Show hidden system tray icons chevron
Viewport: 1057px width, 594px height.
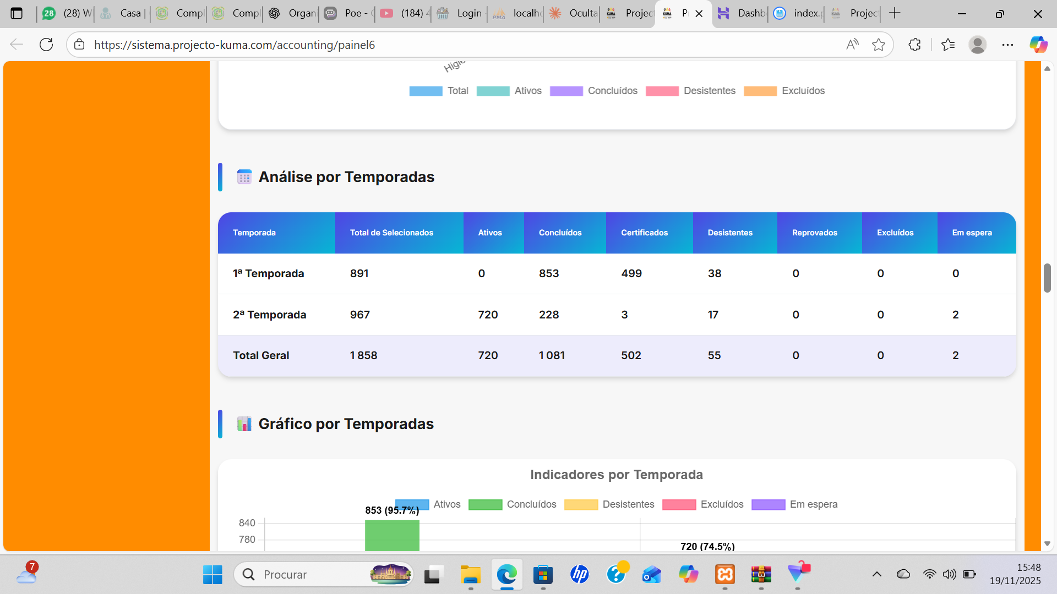click(x=877, y=574)
